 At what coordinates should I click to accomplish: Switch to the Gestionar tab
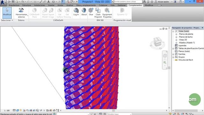[121, 5]
